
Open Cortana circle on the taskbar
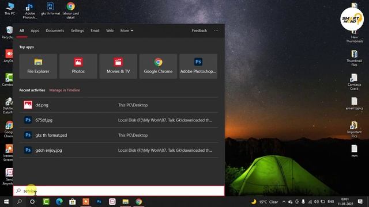[32, 202]
